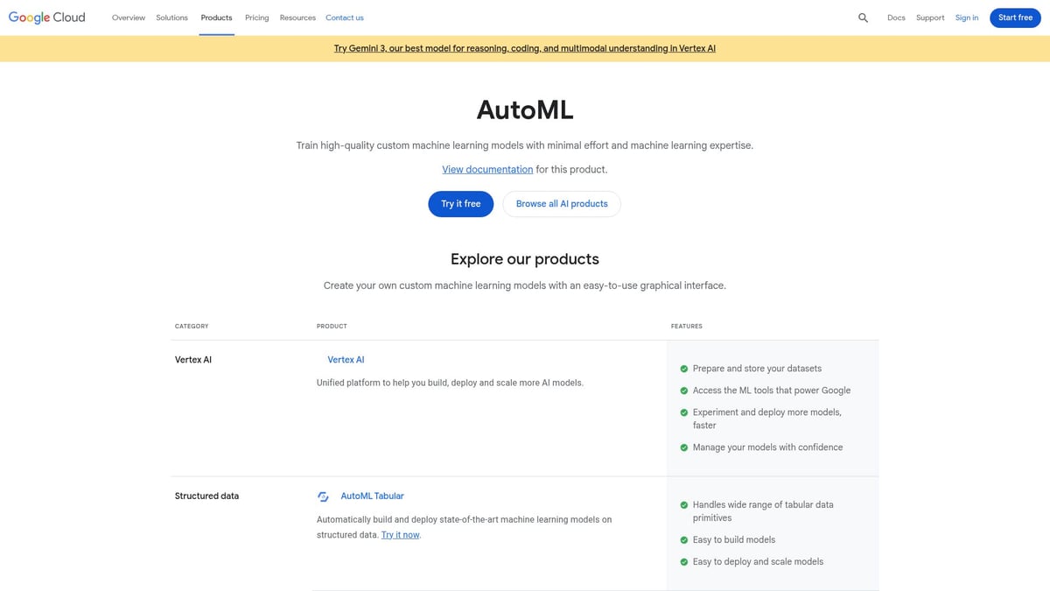The width and height of the screenshot is (1050, 591).
Task: Follow the Try it now link
Action: [400, 535]
